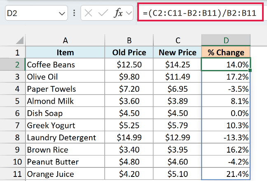Click the $7.20 old price cell

coord(129,89)
